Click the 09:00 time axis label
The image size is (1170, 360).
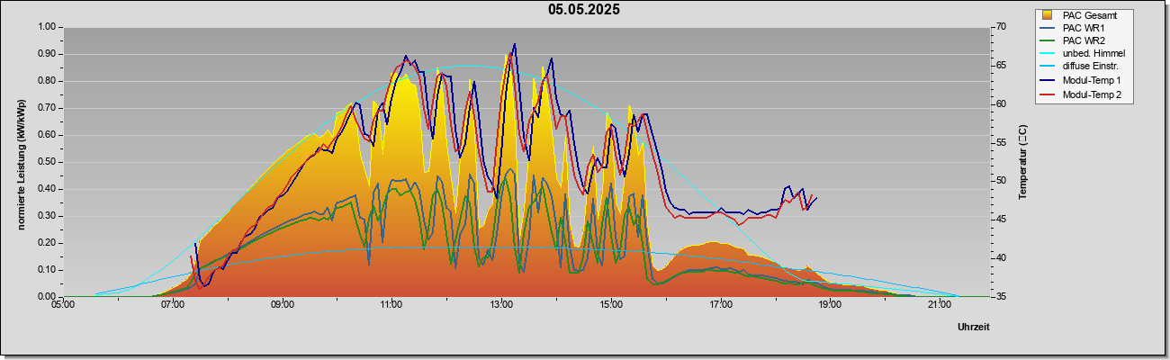(x=283, y=305)
